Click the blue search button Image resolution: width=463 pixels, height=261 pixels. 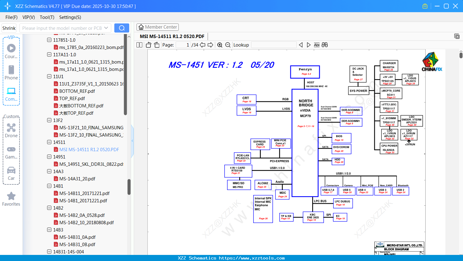pyautogui.click(x=122, y=28)
